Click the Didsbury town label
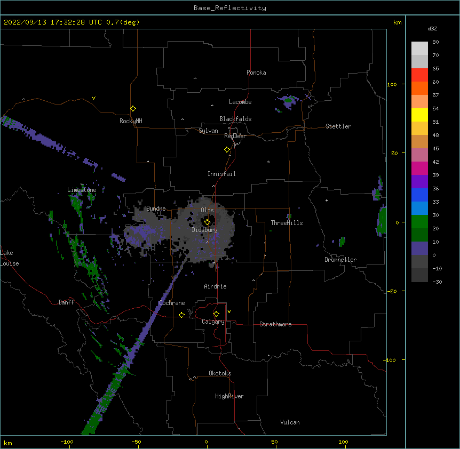 click(x=205, y=230)
